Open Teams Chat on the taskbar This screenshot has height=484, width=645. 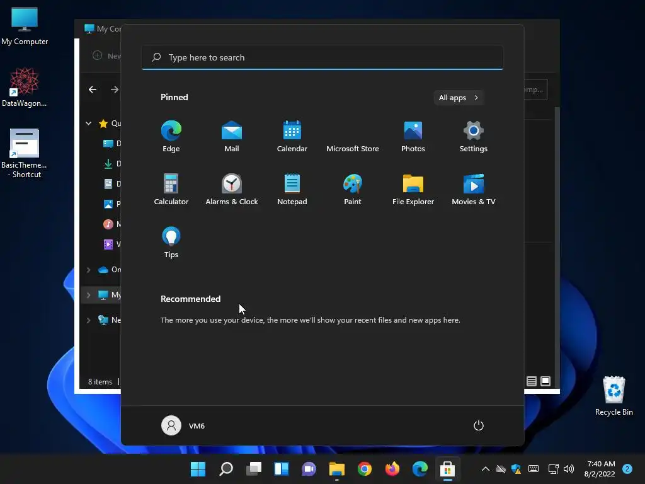[x=309, y=469]
